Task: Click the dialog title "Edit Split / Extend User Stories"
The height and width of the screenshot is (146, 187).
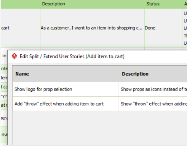Action: [72, 56]
